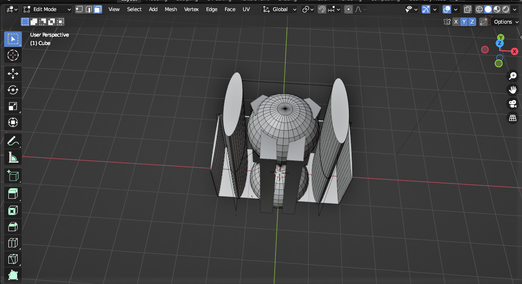Screen dimensions: 522x284
Task: Enable proportional editing
Action: tap(348, 9)
